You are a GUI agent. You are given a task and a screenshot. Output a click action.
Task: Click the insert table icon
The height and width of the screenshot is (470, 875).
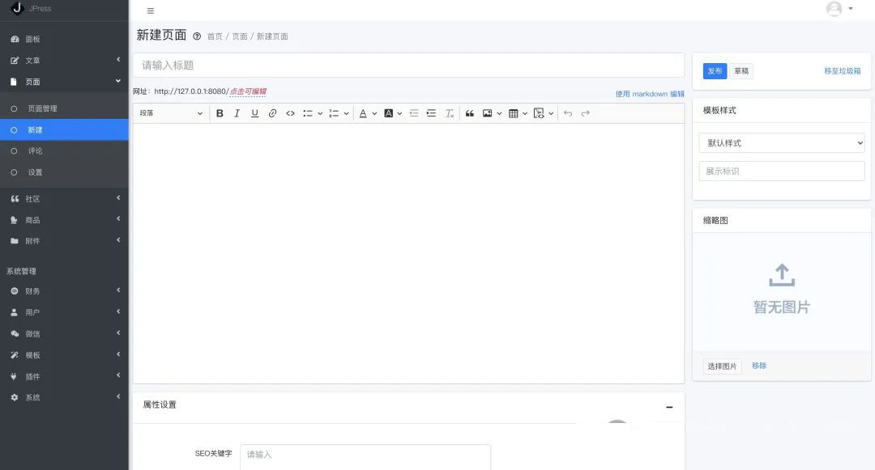coord(513,113)
